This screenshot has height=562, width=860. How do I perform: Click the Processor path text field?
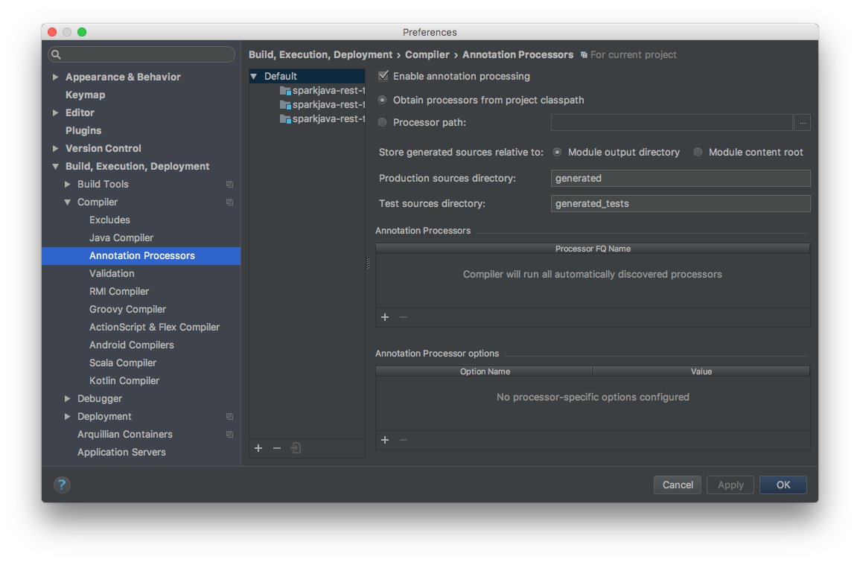coord(672,122)
